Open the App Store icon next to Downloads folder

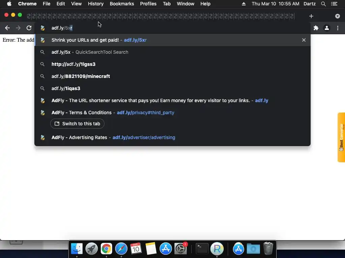[x=238, y=249]
